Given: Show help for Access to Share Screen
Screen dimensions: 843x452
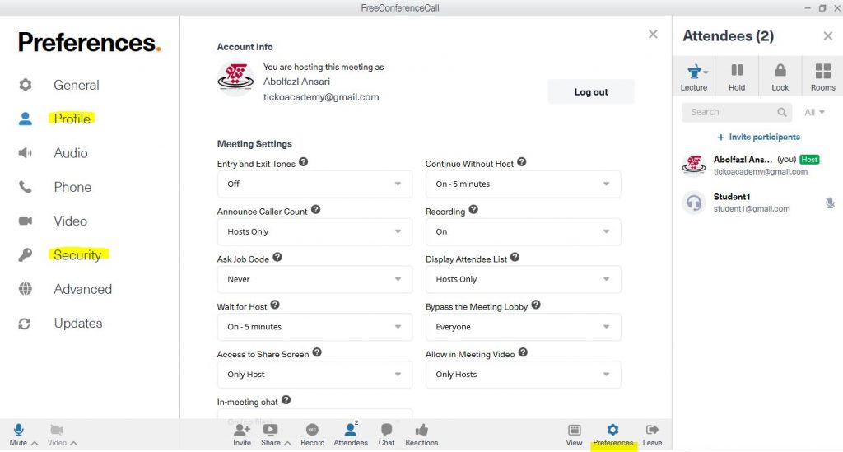Looking at the screenshot, I should 317,352.
